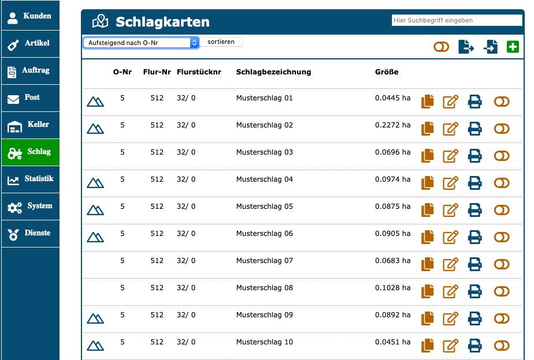Click the edit icon for Musterschlag 07

pos(450,264)
